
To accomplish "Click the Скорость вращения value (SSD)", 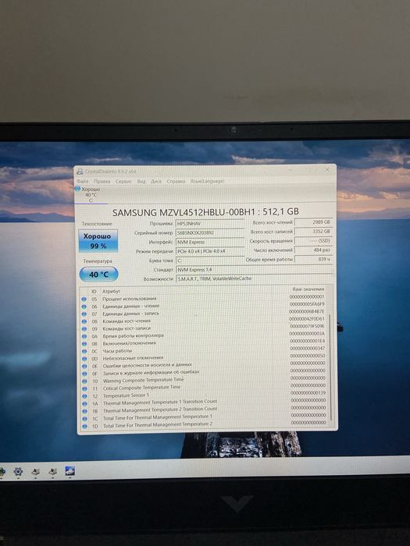I will pyautogui.click(x=313, y=240).
